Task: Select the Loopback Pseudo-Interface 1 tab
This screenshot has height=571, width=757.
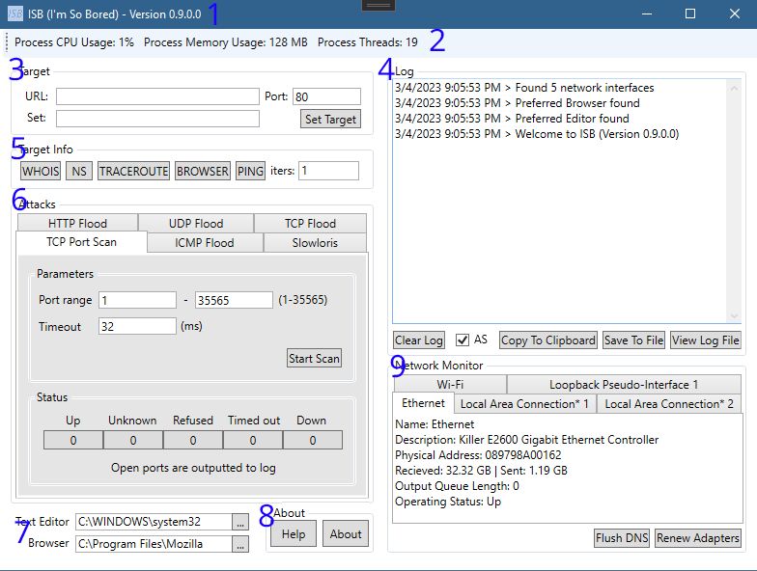Action: pos(624,384)
